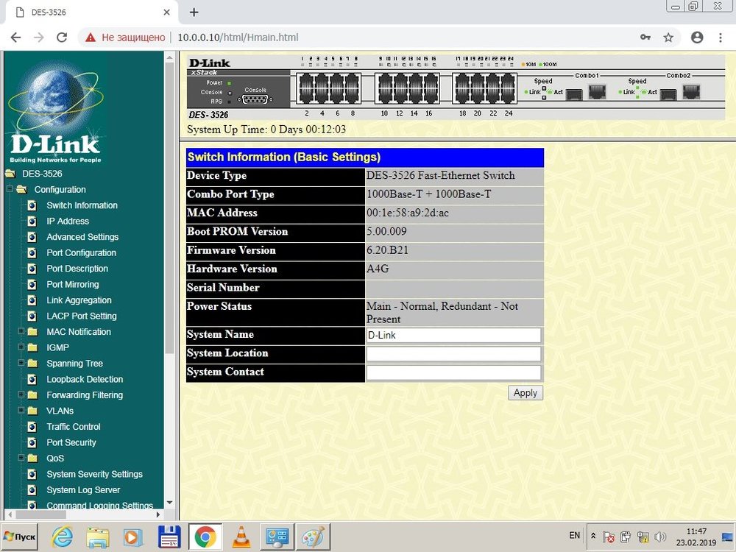This screenshot has height=552, width=736.
Task: Launch VLC media player from taskbar
Action: pyautogui.click(x=240, y=537)
